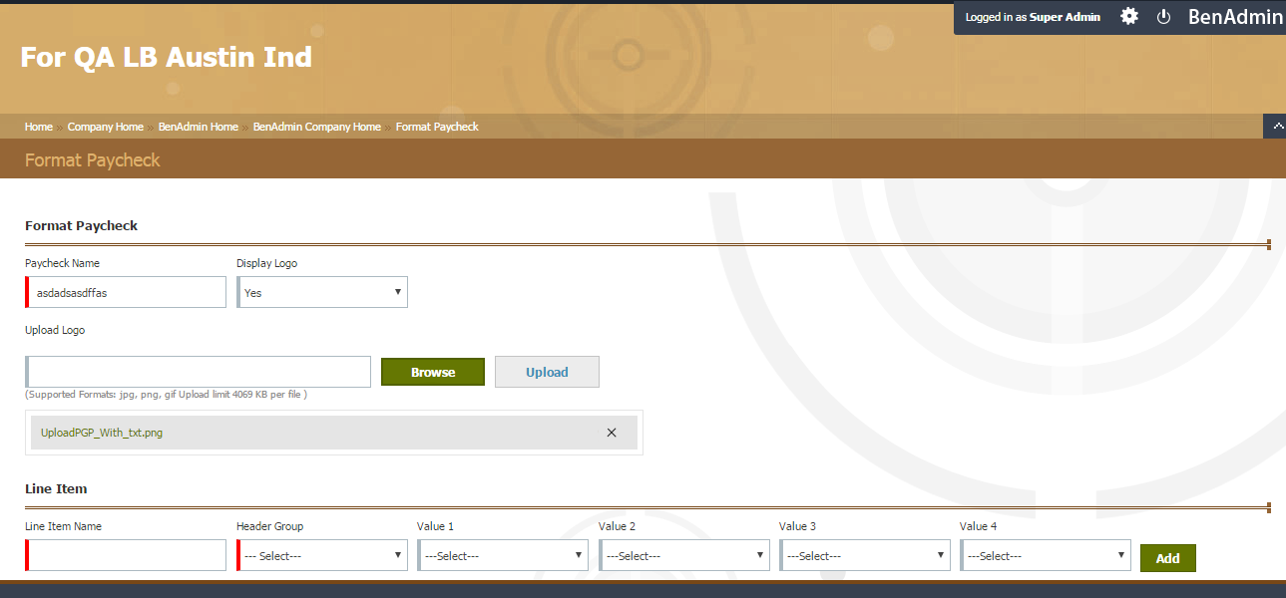Open the settings gear icon
The image size is (1286, 598).
pos(1129,17)
